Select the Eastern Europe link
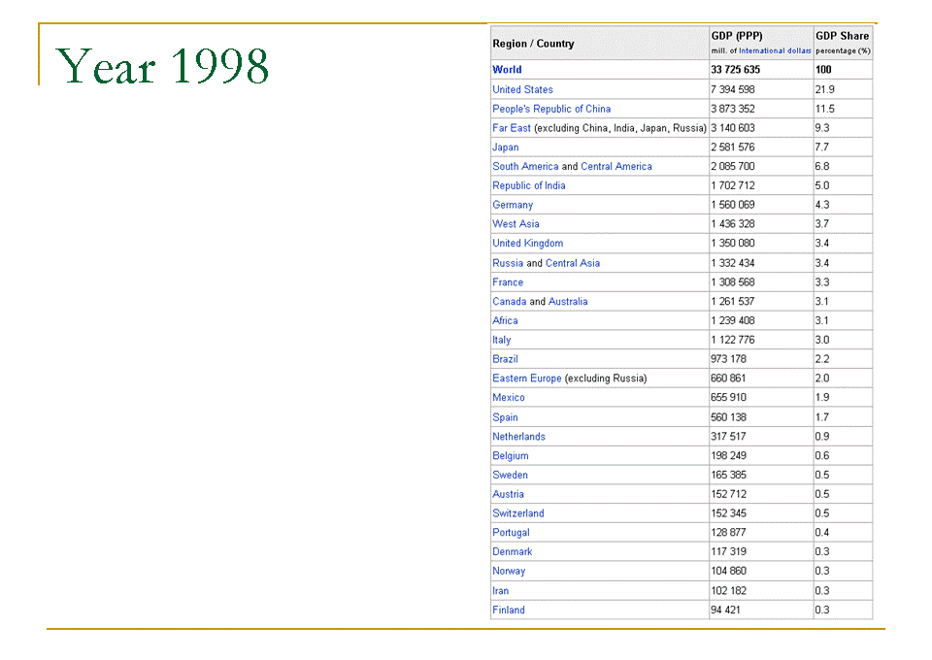This screenshot has width=932, height=660. pyautogui.click(x=526, y=379)
